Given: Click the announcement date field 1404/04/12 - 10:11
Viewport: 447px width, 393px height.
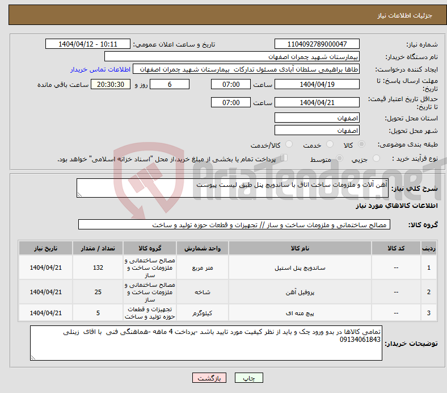Looking at the screenshot, I should point(88,44).
